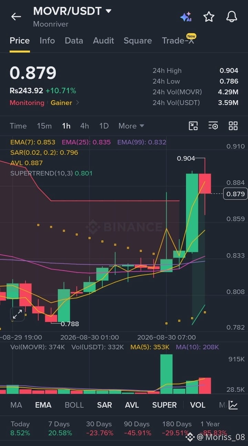Screen dimensions: 248x446
Task: Toggle the MA indicator
Action: [16, 405]
